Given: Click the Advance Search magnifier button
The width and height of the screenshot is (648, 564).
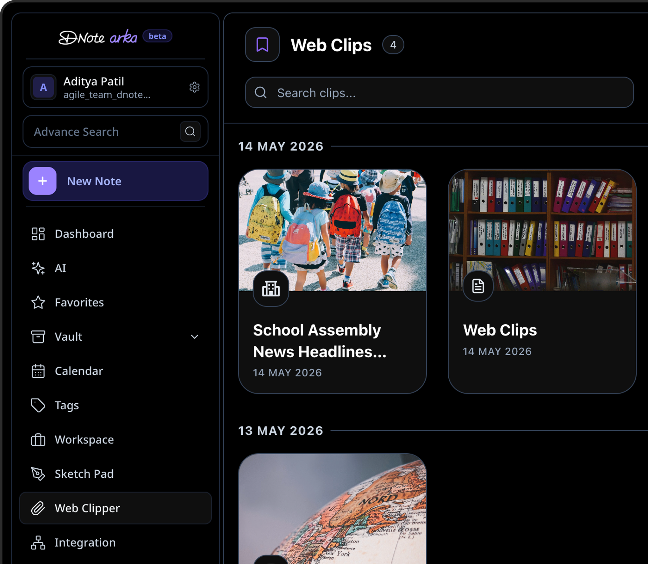Looking at the screenshot, I should [x=190, y=131].
